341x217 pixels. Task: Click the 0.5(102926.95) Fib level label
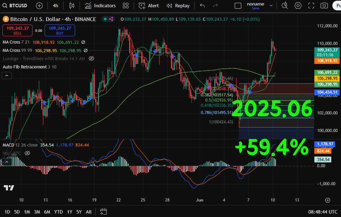[x=219, y=100]
